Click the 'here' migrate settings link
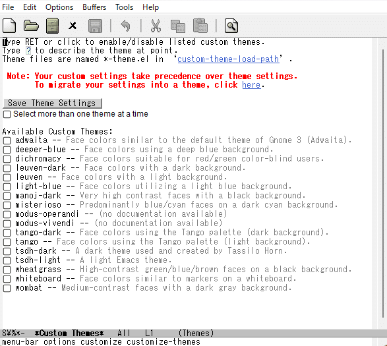The width and height of the screenshot is (387, 346). pos(251,85)
